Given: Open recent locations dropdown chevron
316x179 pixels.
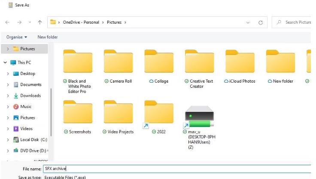Looking at the screenshot, I should pos(30,22).
